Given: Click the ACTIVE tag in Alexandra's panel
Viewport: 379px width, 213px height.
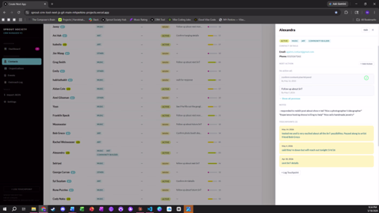Looking at the screenshot, I should click(284, 41).
